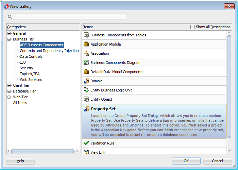Click the Cancel button
This screenshot has width=238, height=170.
[x=217, y=161]
